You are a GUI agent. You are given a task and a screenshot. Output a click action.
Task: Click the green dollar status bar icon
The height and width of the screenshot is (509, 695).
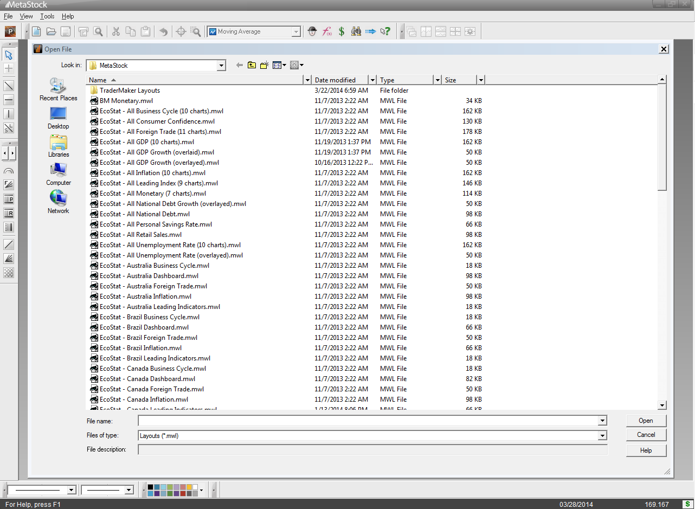pos(687,504)
